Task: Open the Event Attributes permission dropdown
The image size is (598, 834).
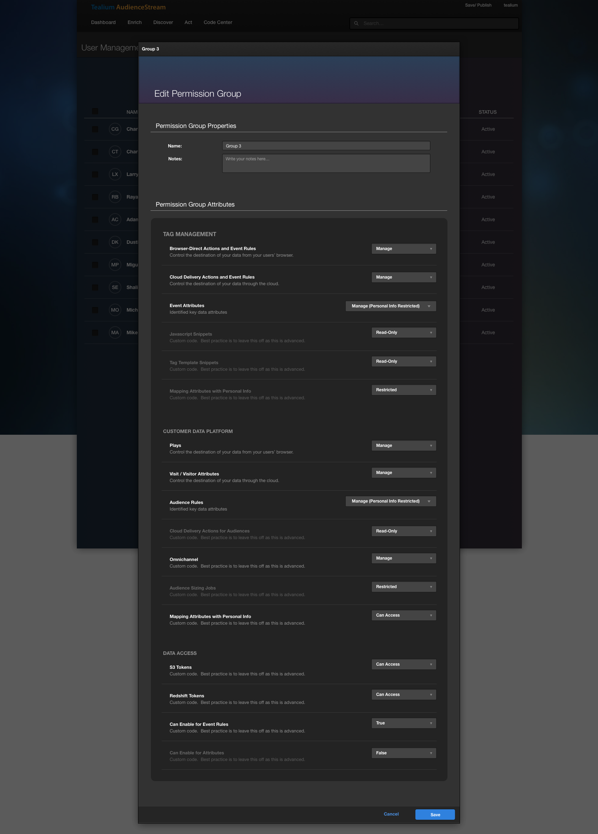Action: click(x=391, y=306)
